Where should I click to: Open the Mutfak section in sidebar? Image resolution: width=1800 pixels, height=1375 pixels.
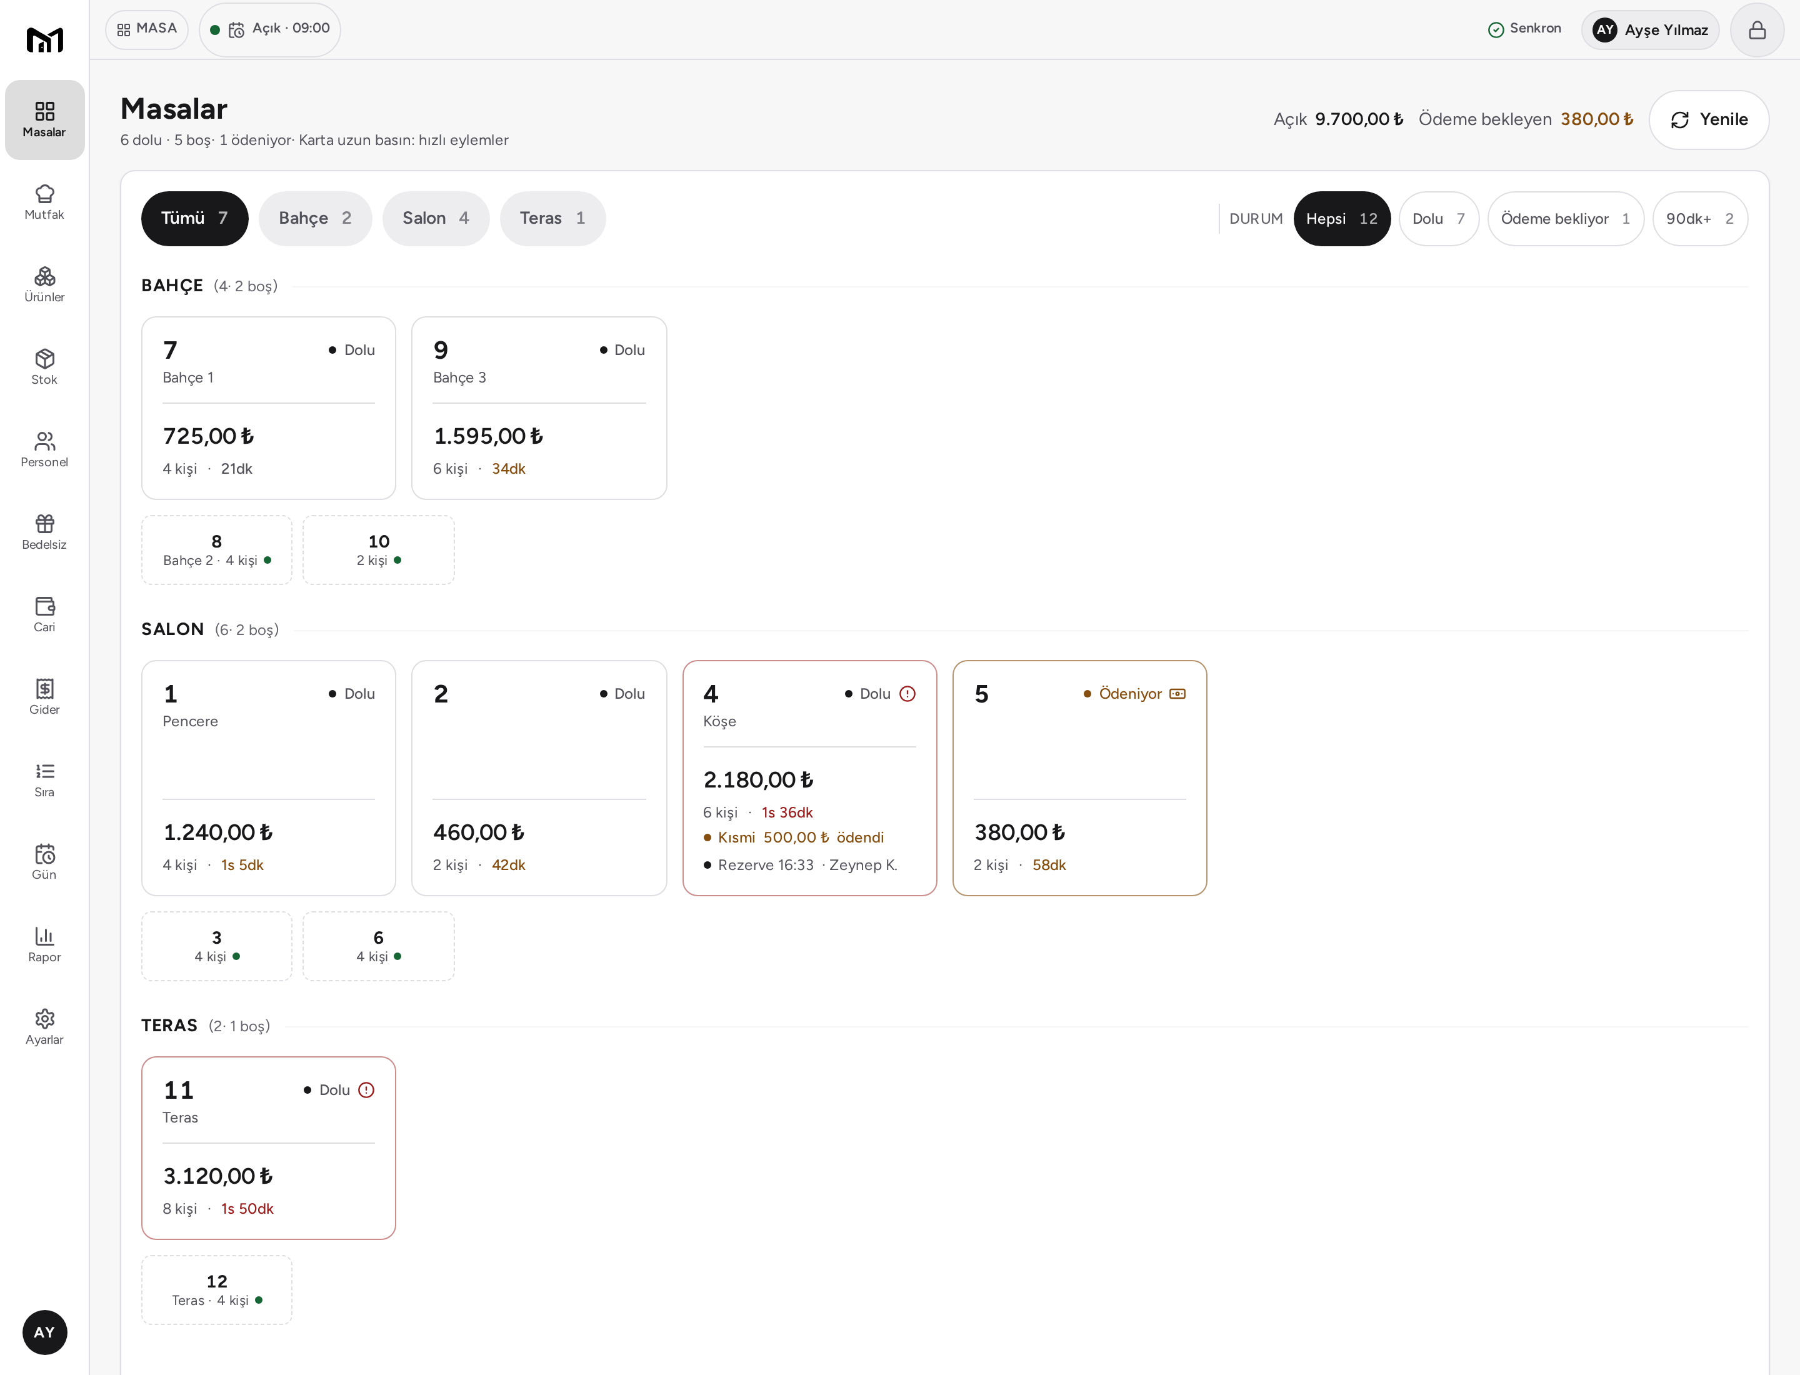tap(44, 202)
